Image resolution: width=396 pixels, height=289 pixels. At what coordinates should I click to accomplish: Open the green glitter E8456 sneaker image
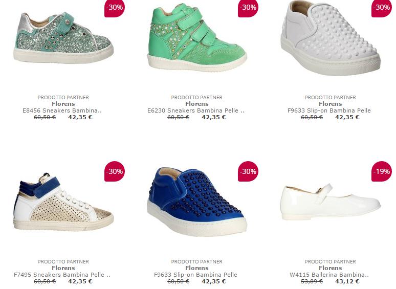pos(63,38)
